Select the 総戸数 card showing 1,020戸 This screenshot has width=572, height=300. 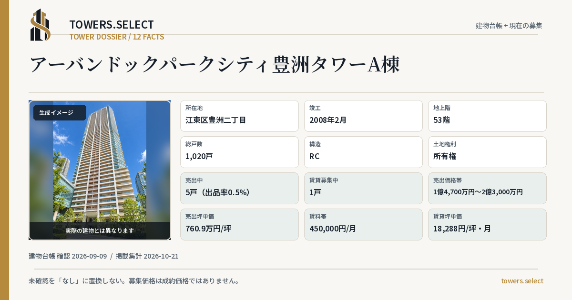click(x=239, y=152)
